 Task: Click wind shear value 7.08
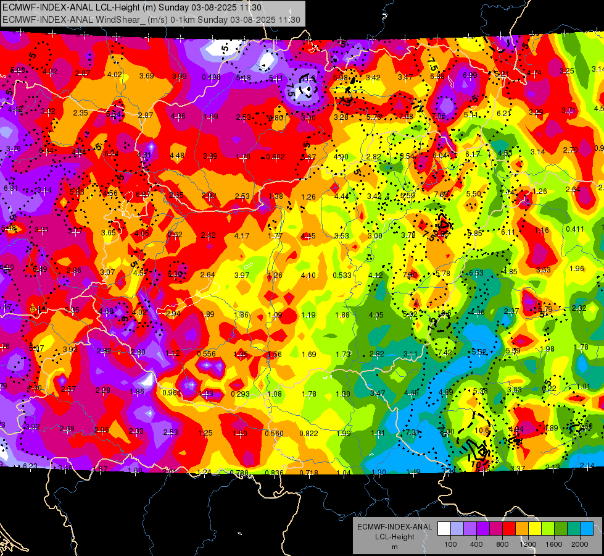(x=406, y=116)
